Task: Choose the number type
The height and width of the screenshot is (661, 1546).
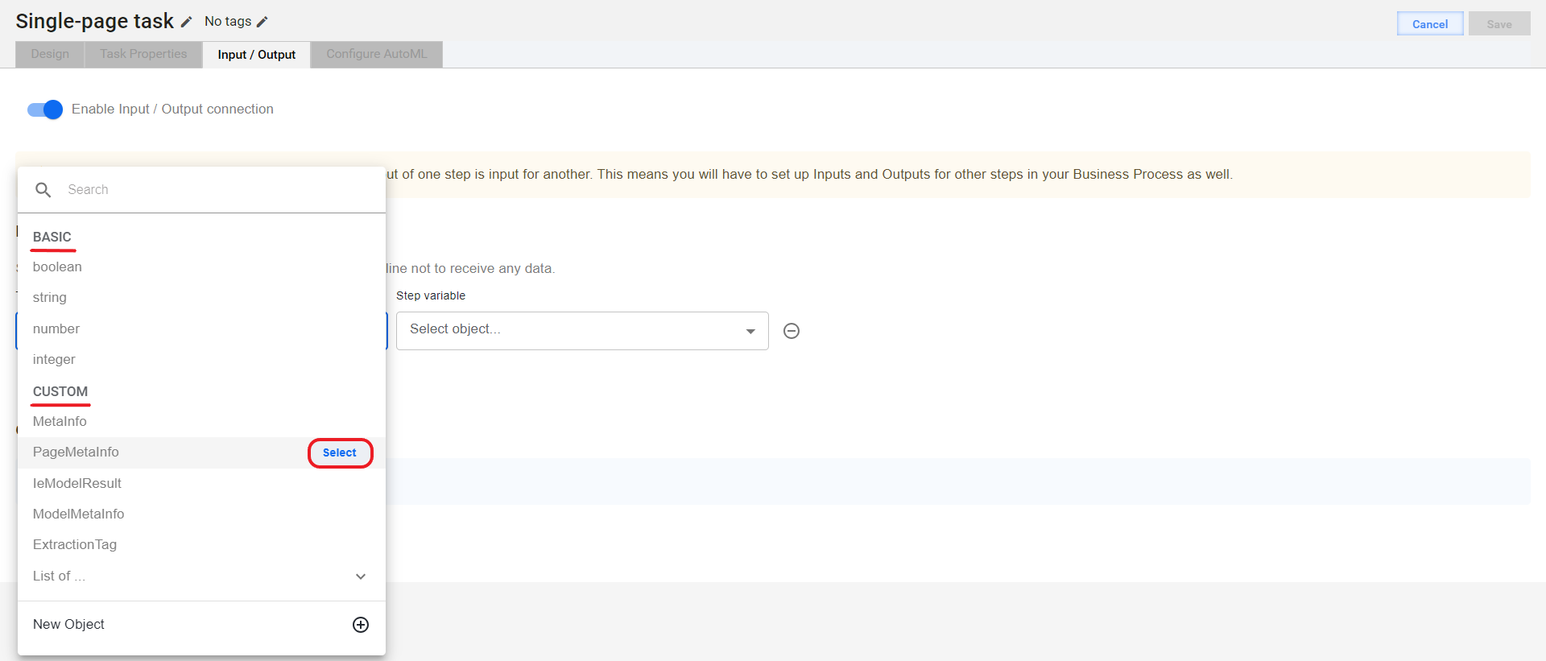Action: [x=201, y=329]
